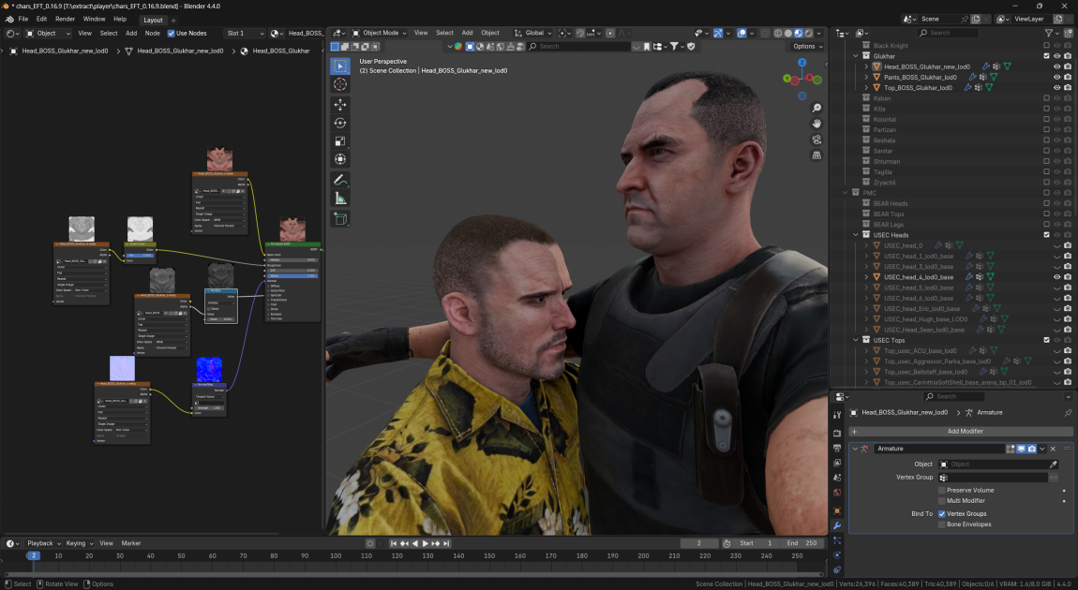
Task: Select the Annotate tool
Action: click(x=339, y=180)
